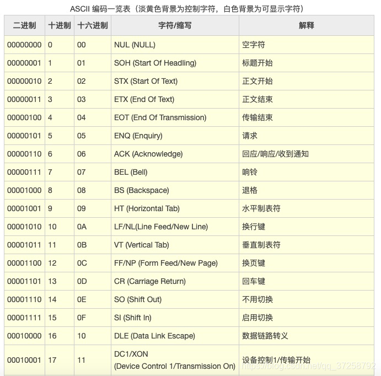
Task: Click the 正文开始 cell
Action: [x=307, y=81]
